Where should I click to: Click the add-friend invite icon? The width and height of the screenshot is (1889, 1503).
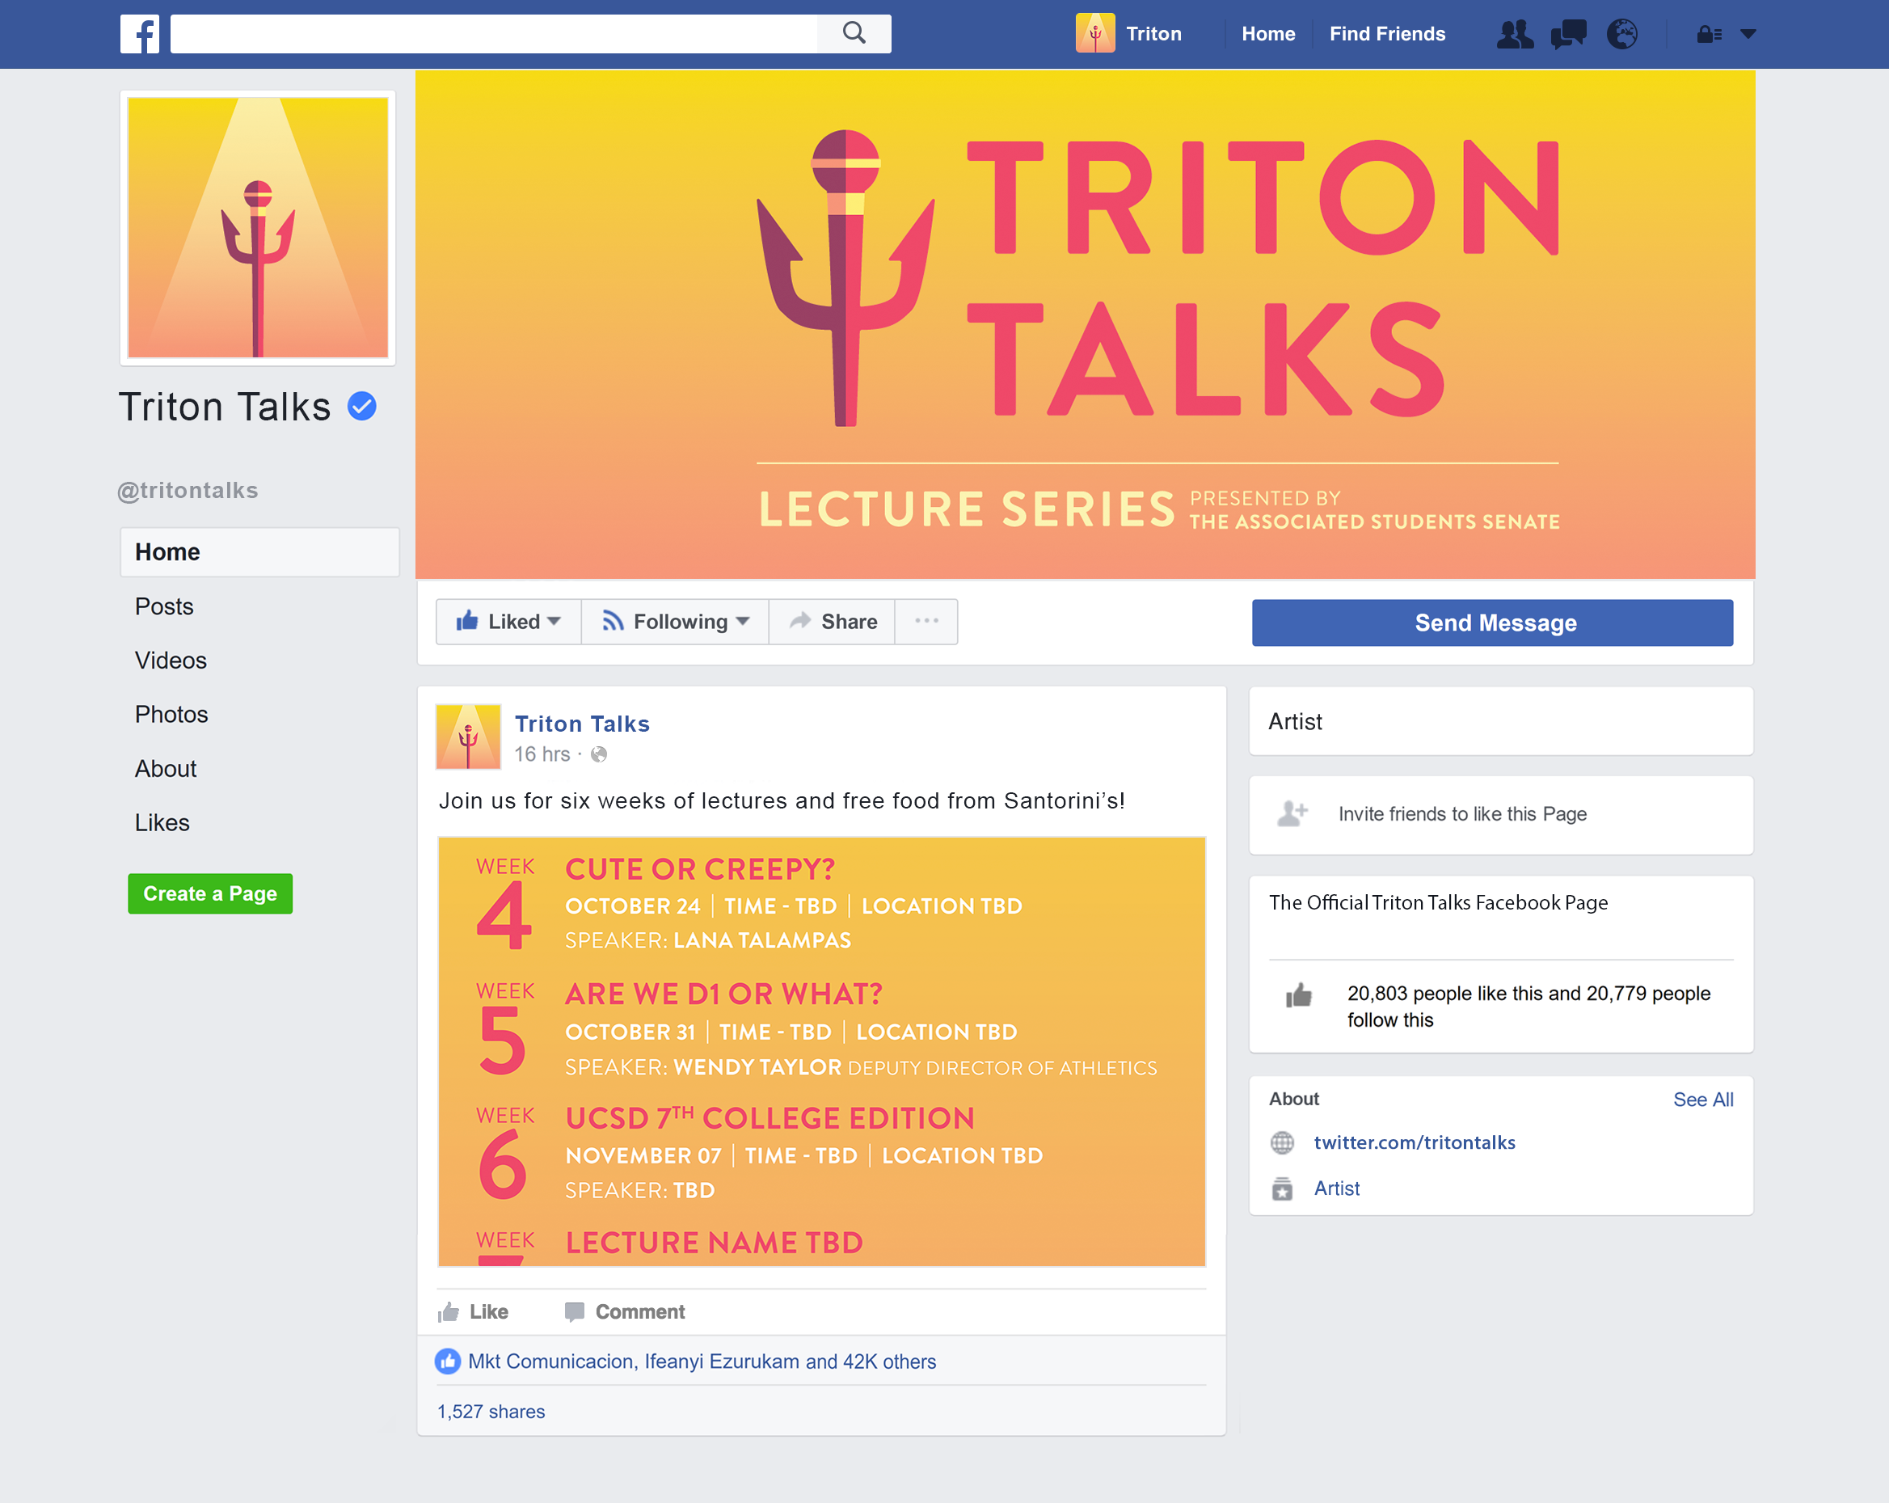pos(1292,813)
